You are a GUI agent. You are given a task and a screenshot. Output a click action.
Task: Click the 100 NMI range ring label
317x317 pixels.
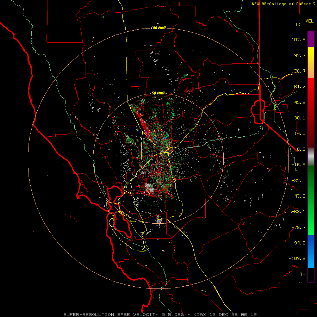[x=158, y=28]
